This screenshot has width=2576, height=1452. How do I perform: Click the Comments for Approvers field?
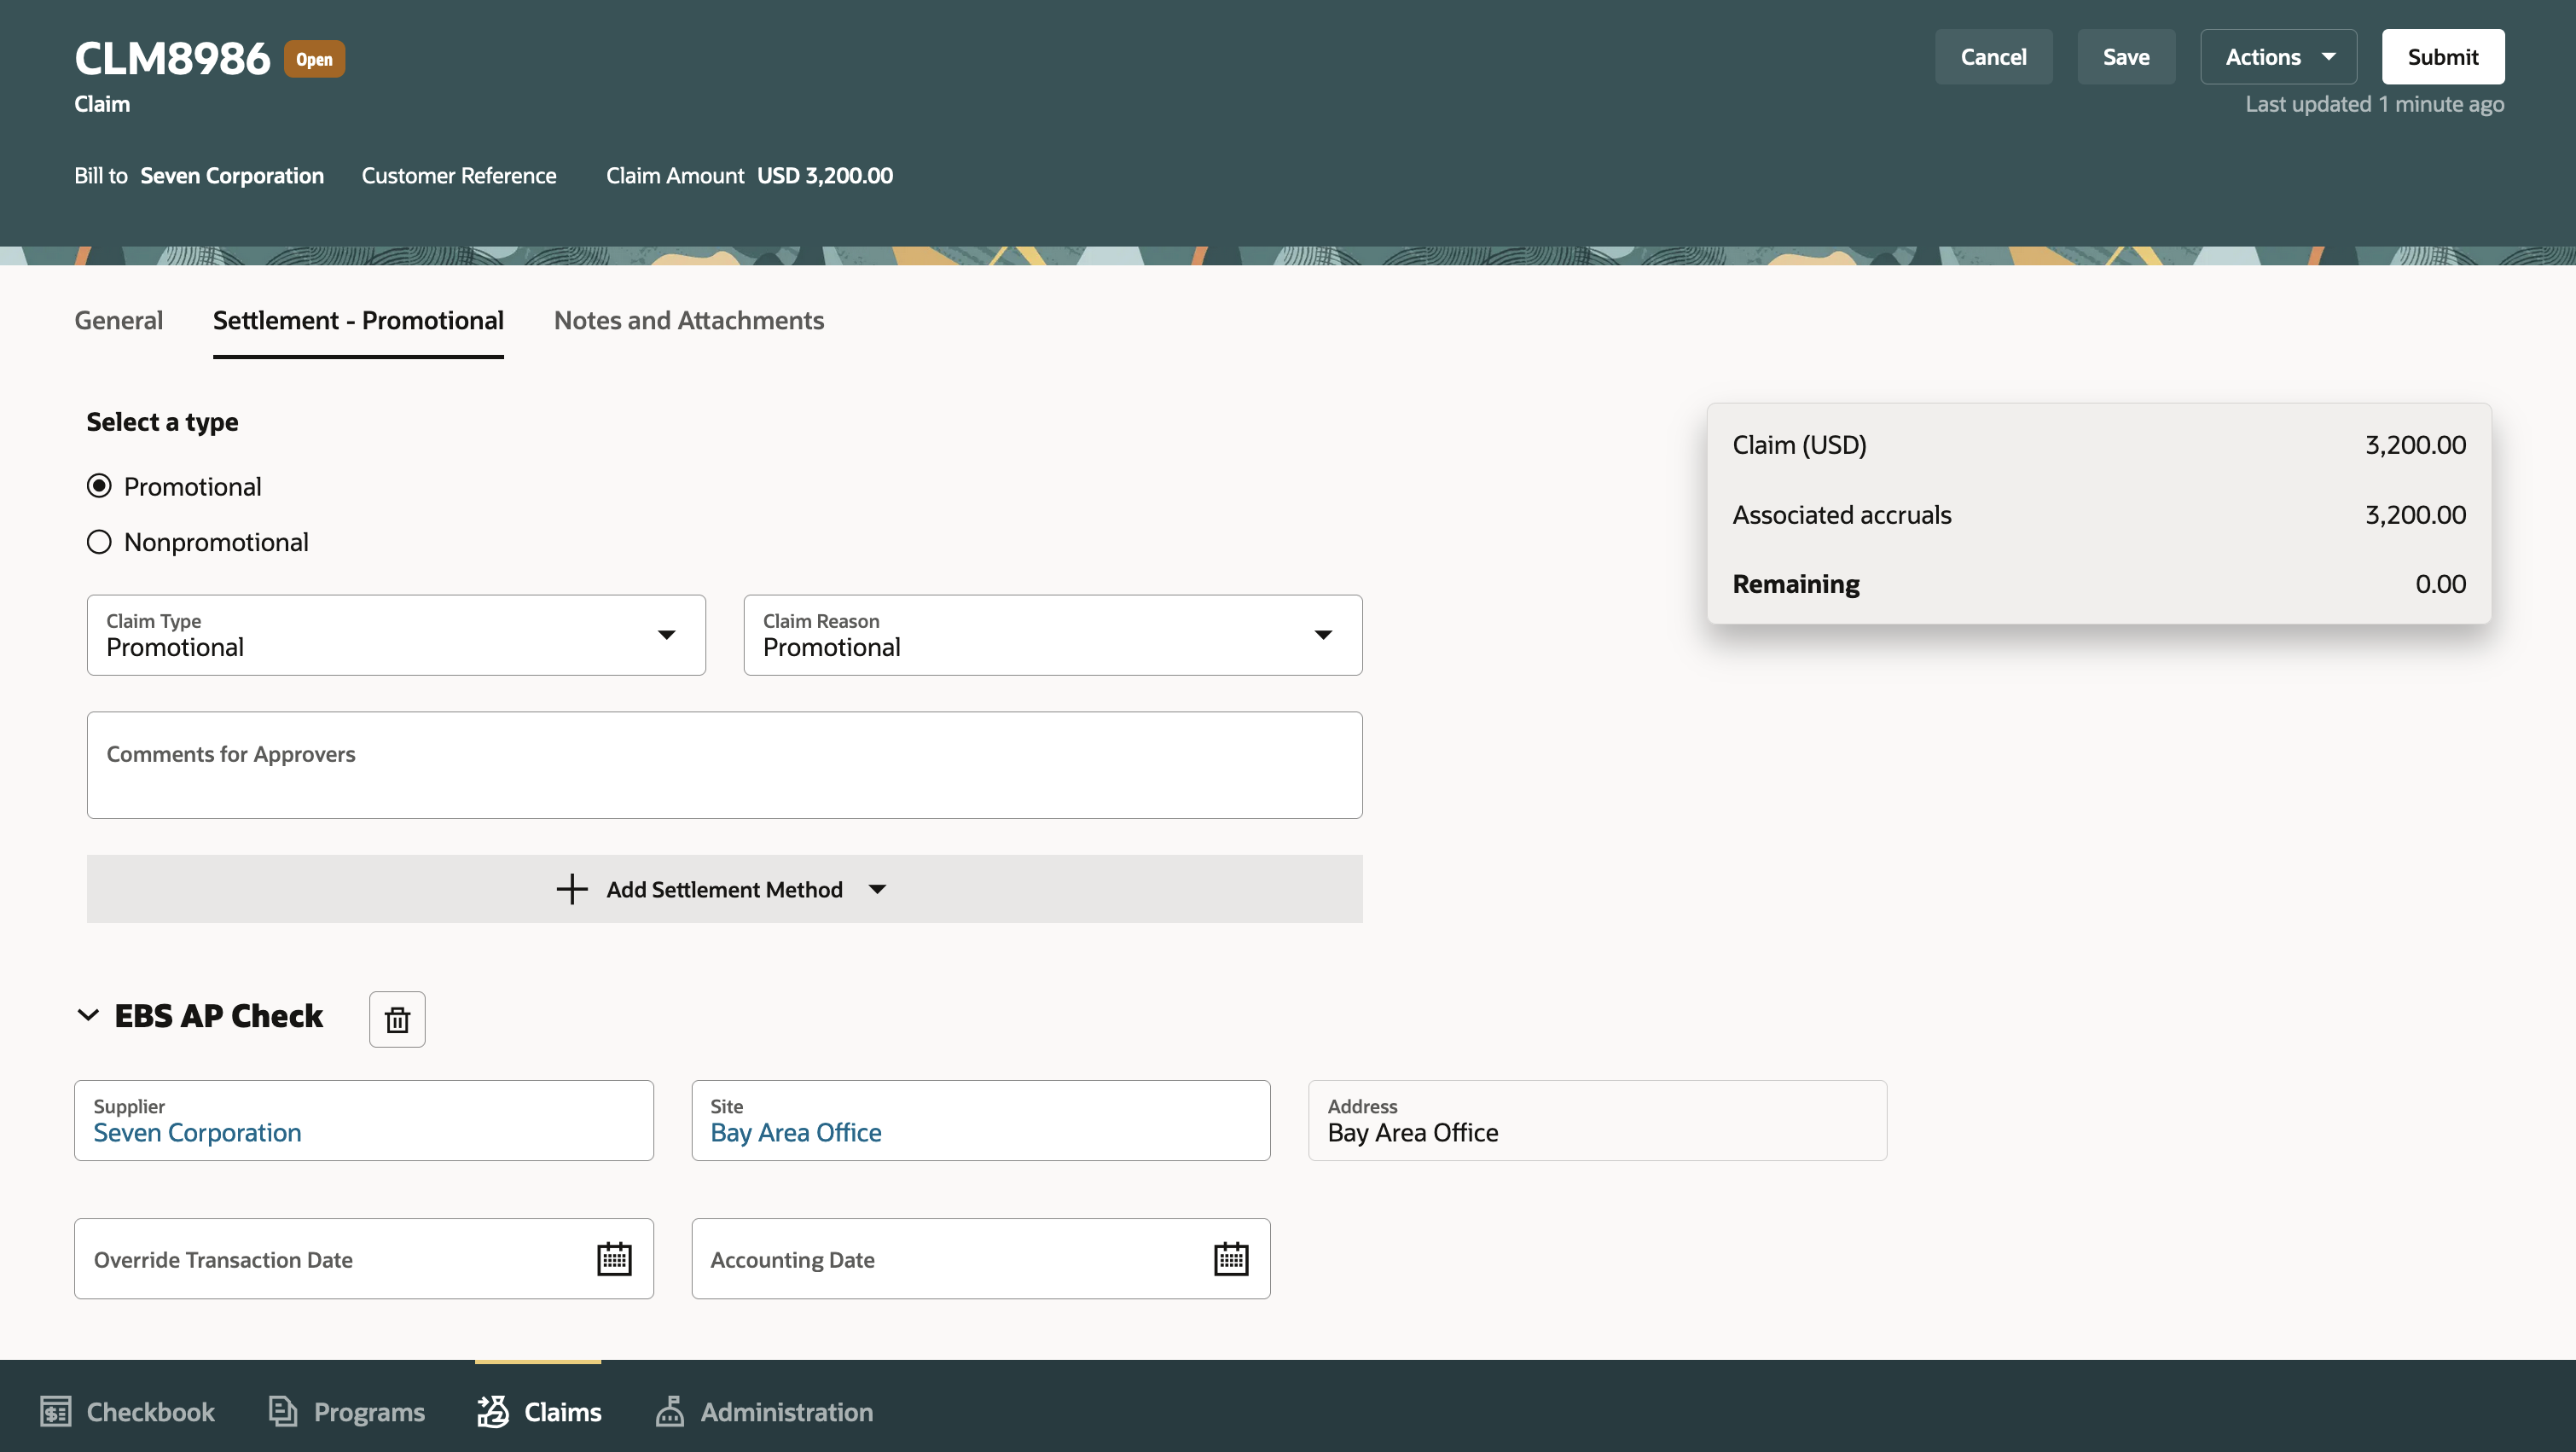pyautogui.click(x=724, y=764)
